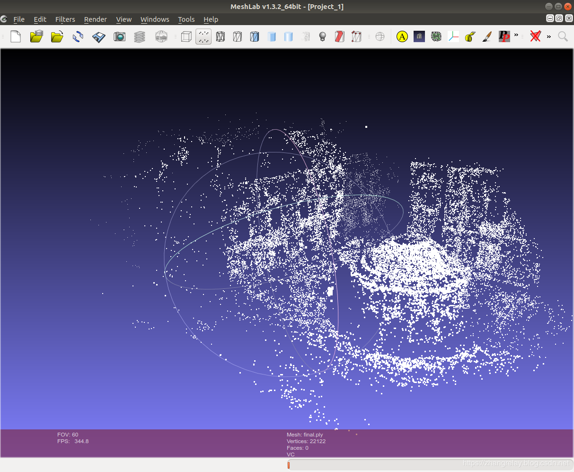The width and height of the screenshot is (574, 472).
Task: Toggle the Points rendering mode
Action: [x=203, y=36]
